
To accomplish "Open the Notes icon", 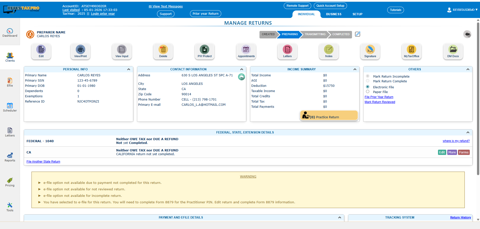I will [x=329, y=51].
